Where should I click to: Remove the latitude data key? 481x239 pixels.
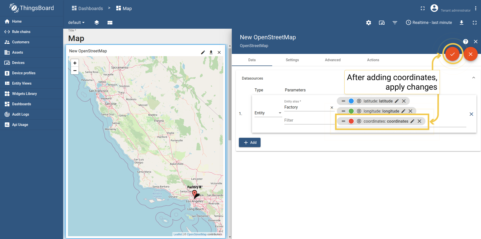click(404, 101)
